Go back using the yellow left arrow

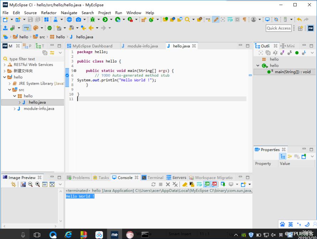[x=91, y=28]
